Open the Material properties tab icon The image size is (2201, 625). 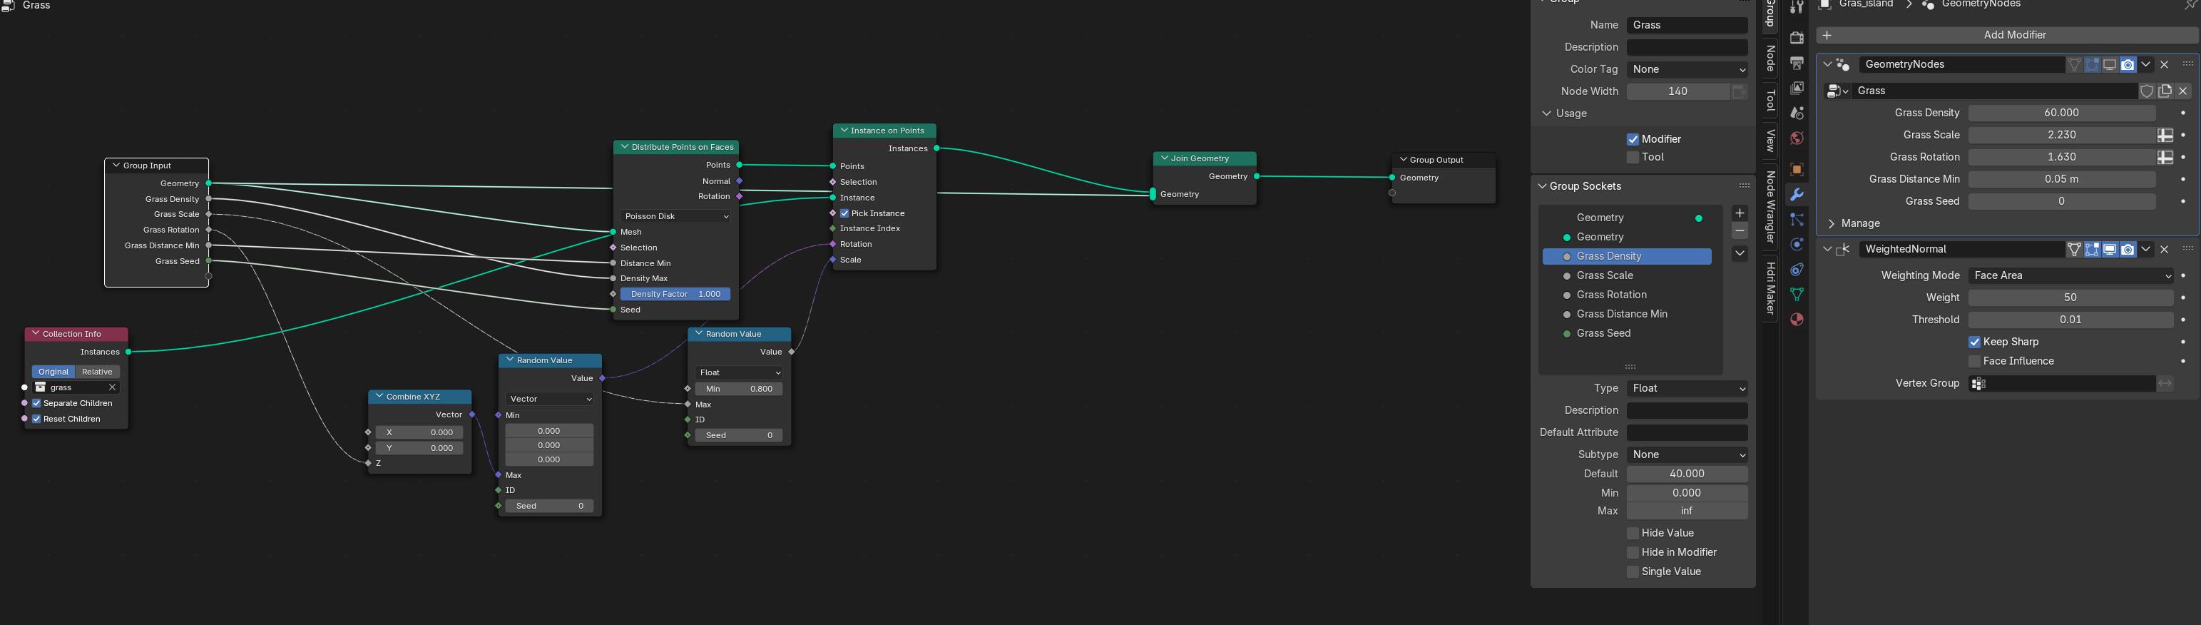click(x=1797, y=320)
